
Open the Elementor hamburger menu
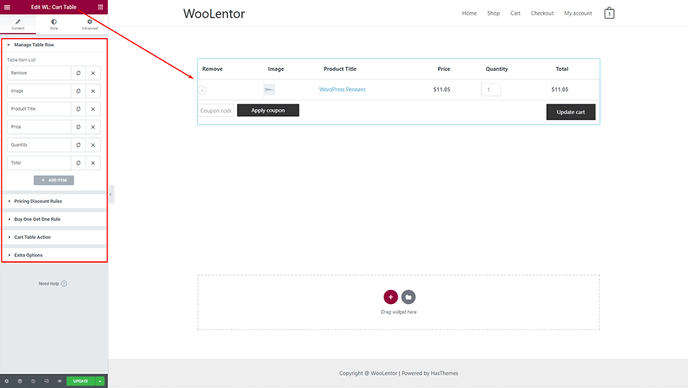(x=7, y=7)
